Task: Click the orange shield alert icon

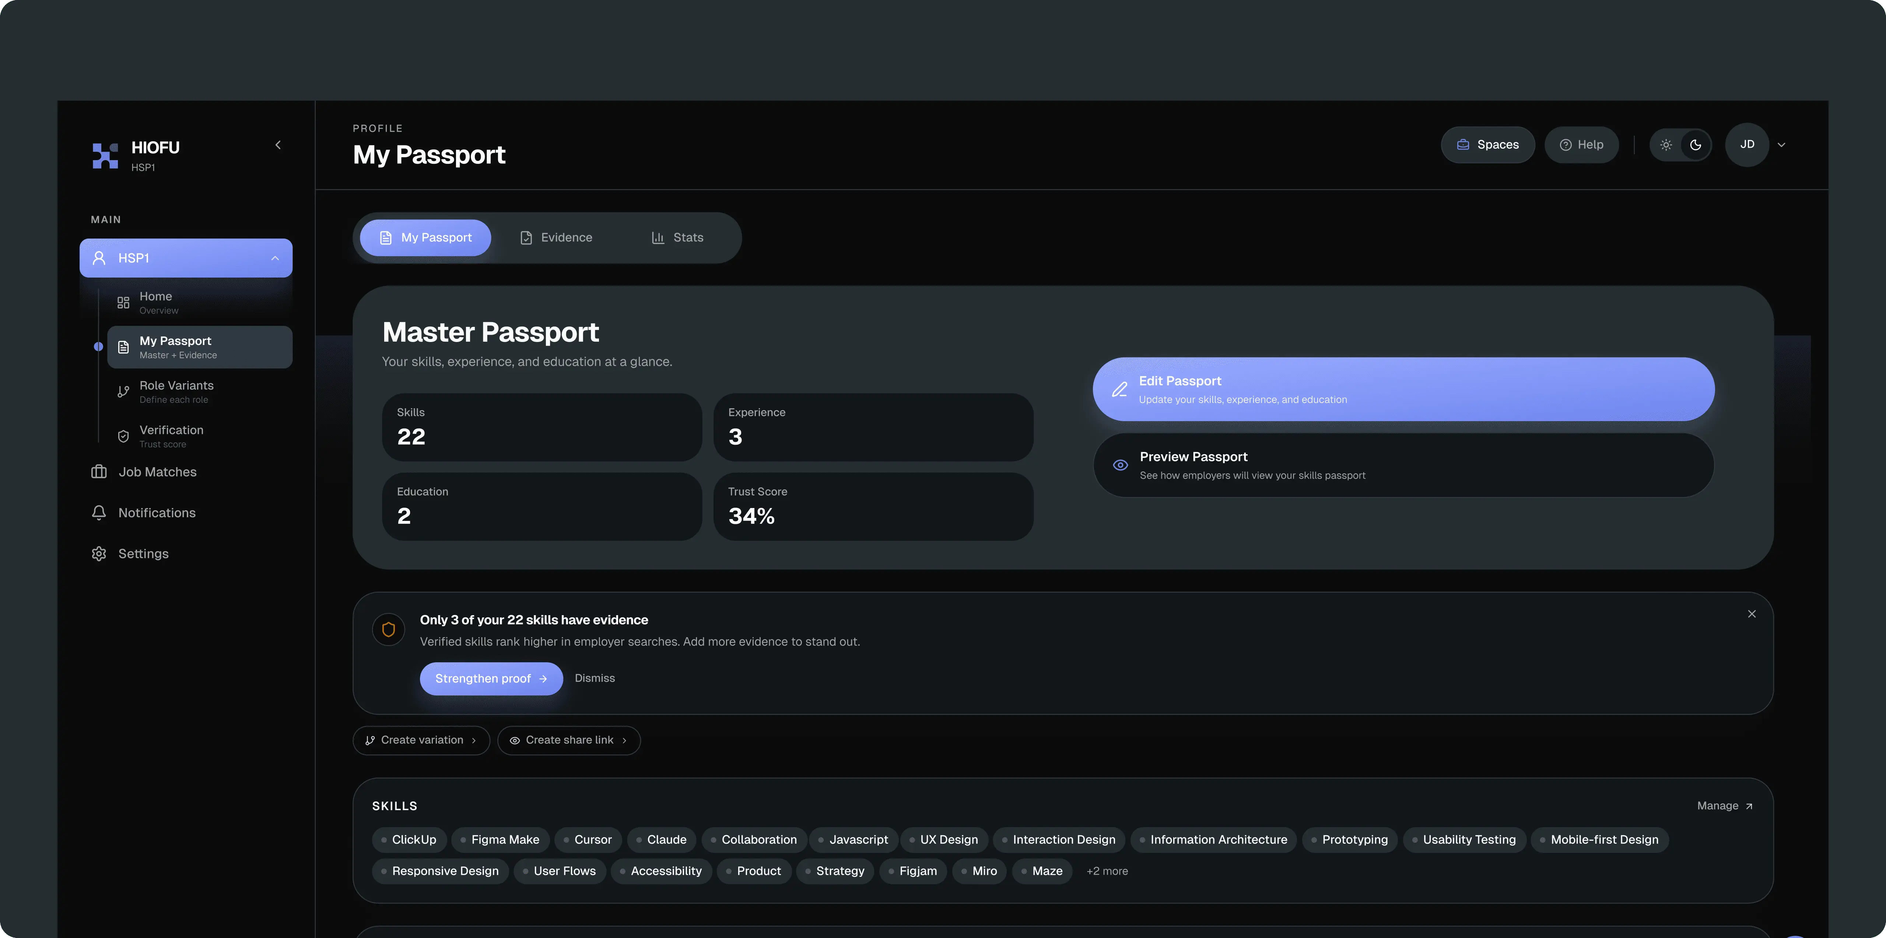Action: point(389,629)
